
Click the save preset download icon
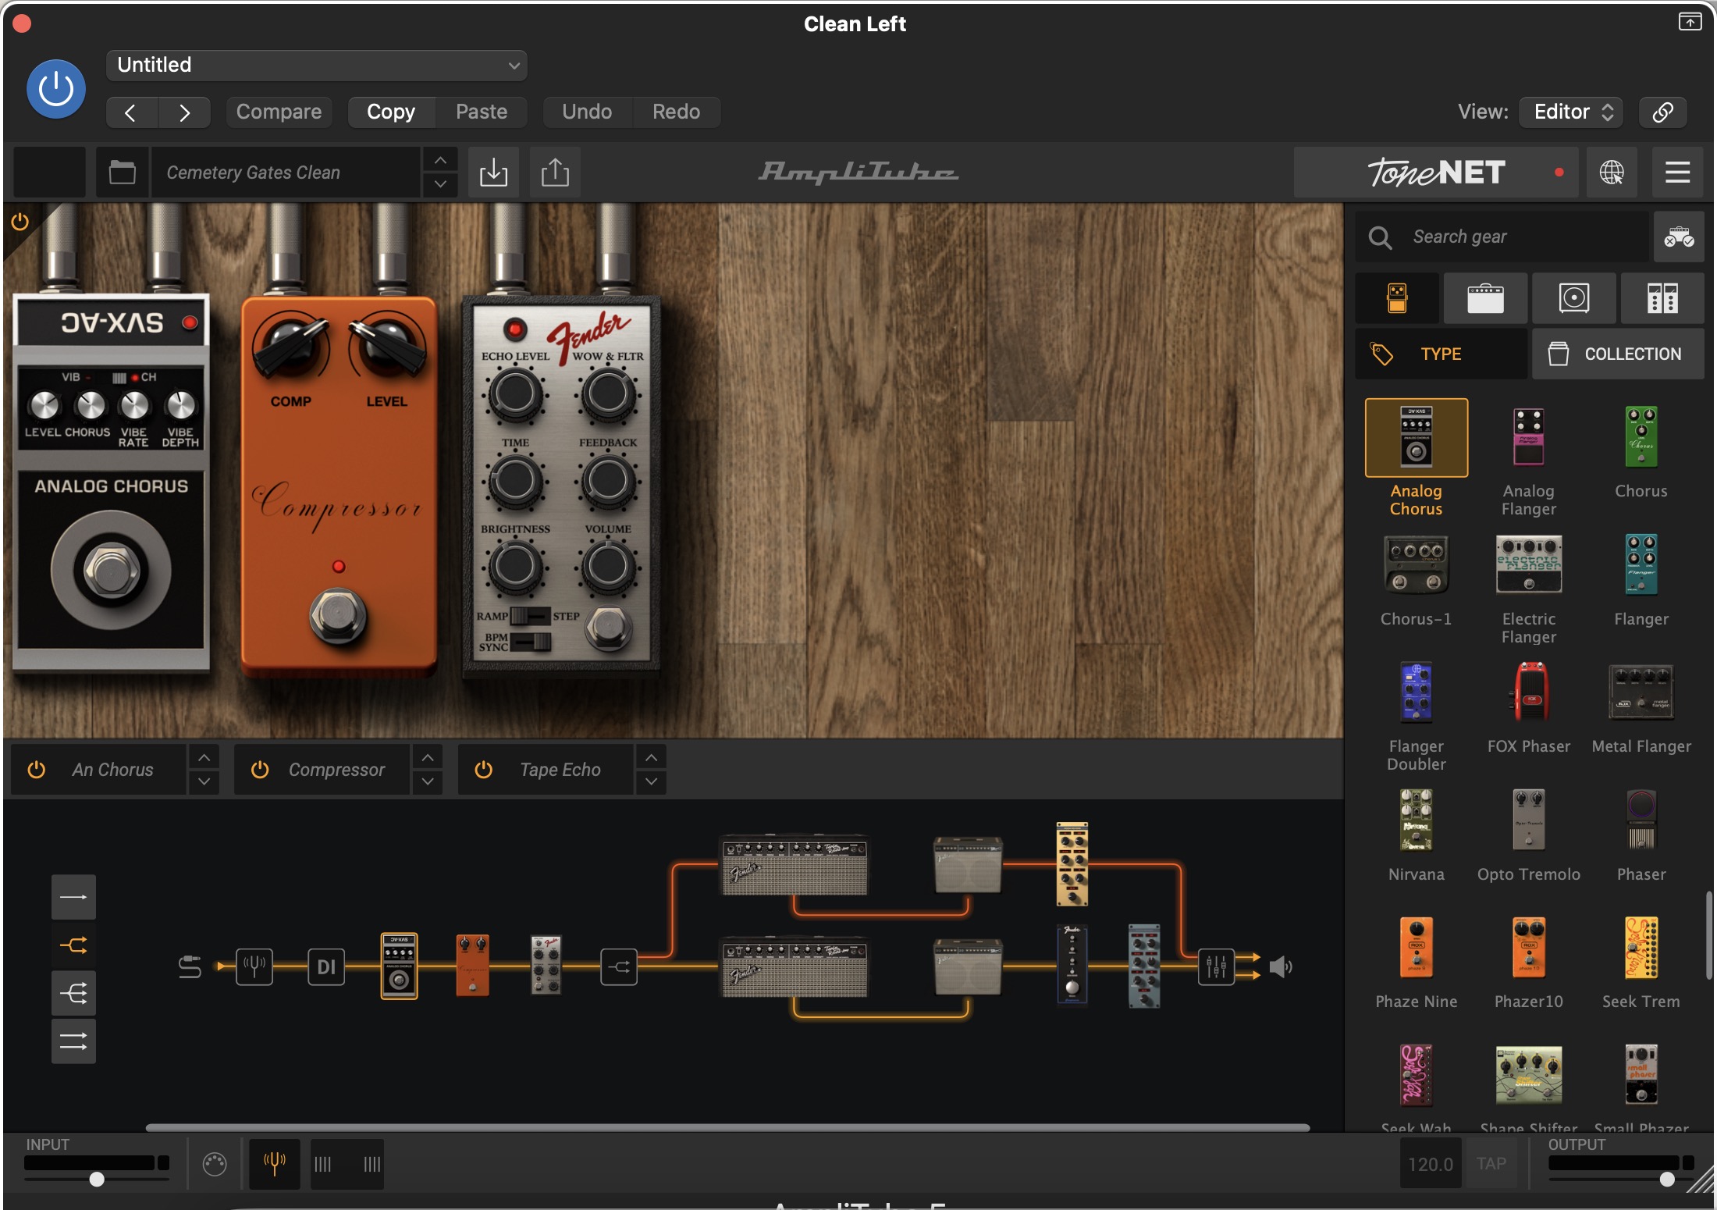point(493,172)
